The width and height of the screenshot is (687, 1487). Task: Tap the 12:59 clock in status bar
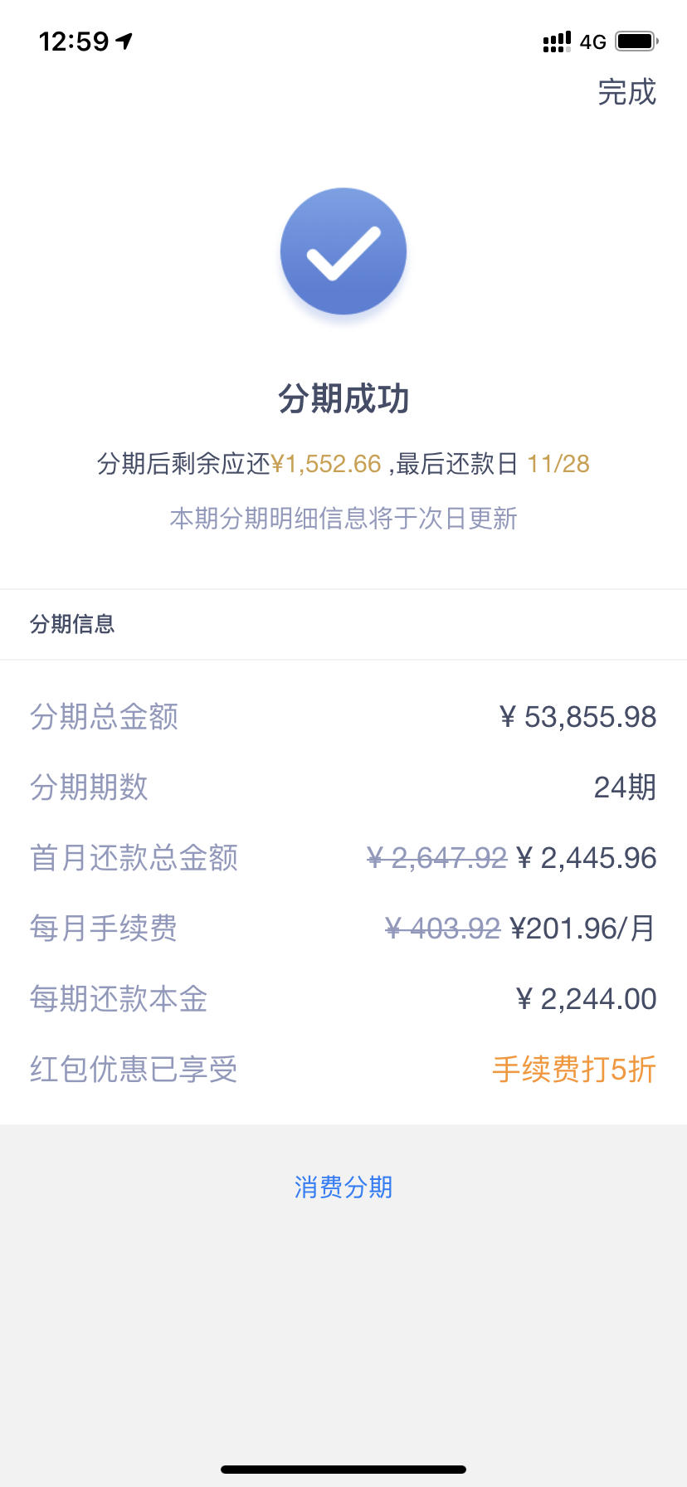(x=74, y=41)
